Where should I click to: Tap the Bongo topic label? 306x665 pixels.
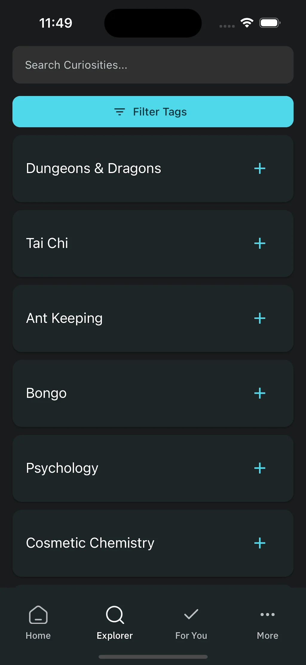coord(46,393)
